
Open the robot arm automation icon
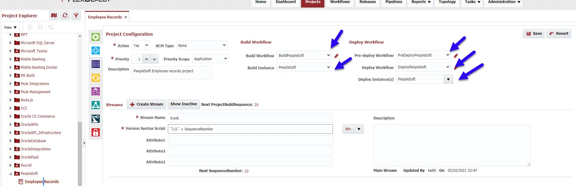point(95,119)
